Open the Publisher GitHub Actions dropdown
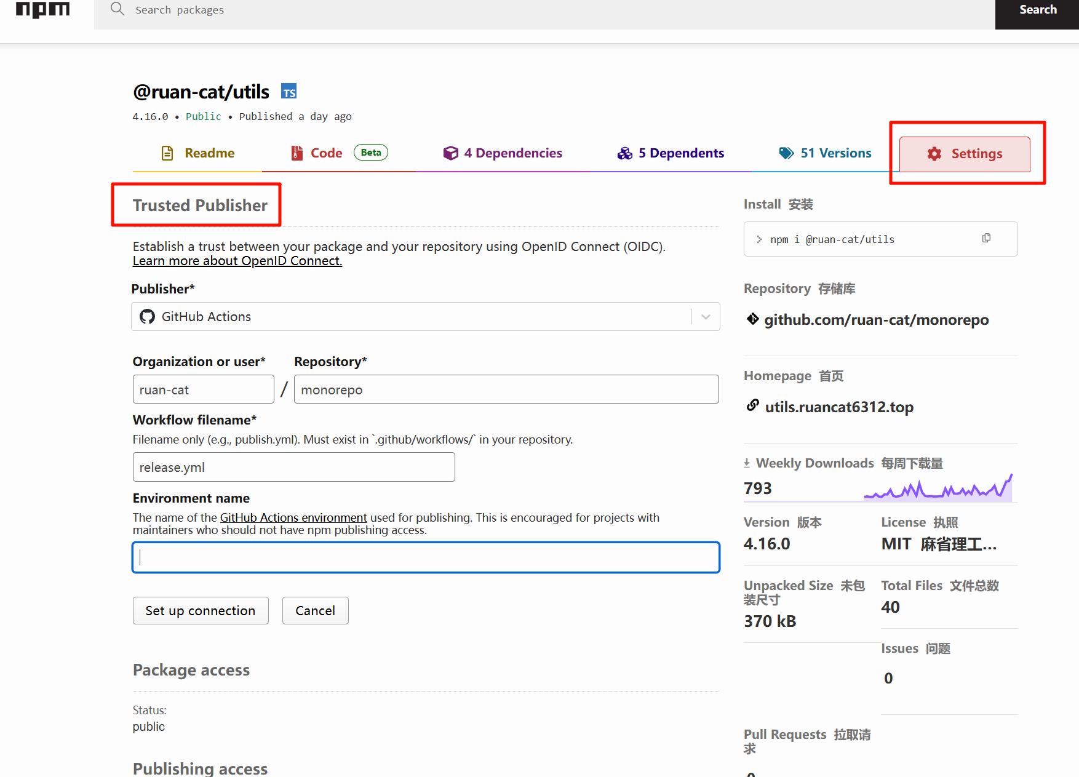Image resolution: width=1079 pixels, height=777 pixels. [x=412, y=317]
